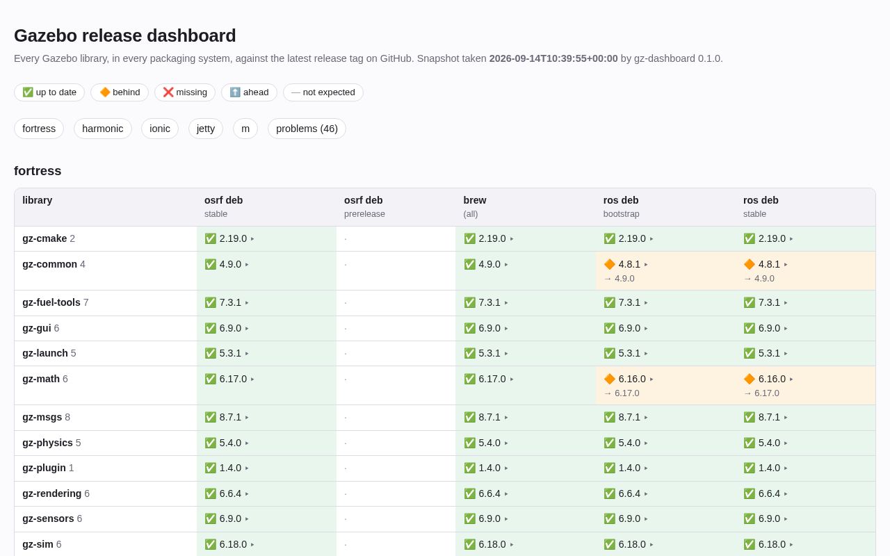890x556 pixels.
Task: Click the snapshot timestamp 2026-09-14T10:39:55+00:00
Action: tap(553, 58)
